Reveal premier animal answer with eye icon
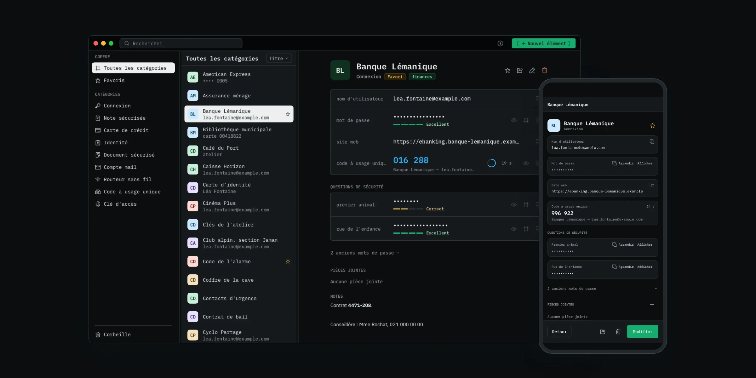 [514, 204]
